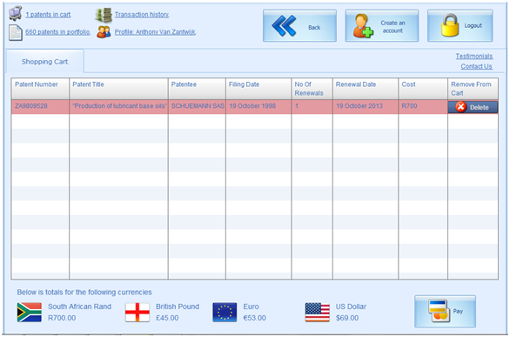
Task: Open Profile: Anthony Van Zantwijk link
Action: click(155, 32)
